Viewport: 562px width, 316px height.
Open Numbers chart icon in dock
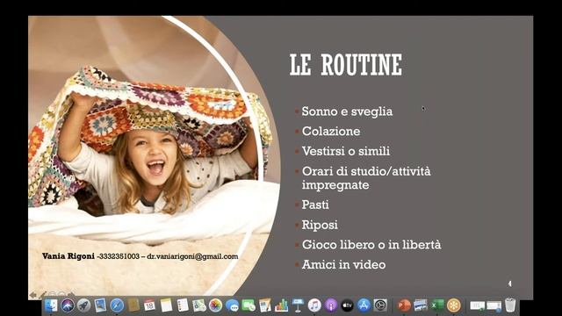[281, 305]
